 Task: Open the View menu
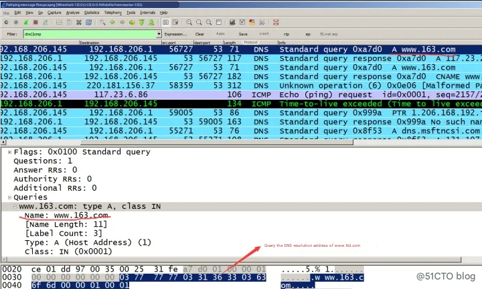click(29, 13)
